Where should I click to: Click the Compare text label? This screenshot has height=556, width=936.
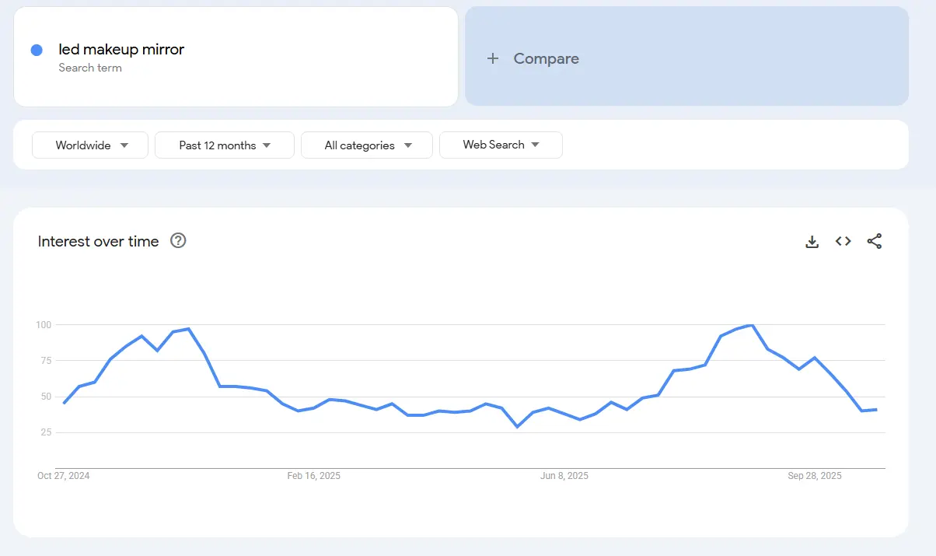[546, 59]
